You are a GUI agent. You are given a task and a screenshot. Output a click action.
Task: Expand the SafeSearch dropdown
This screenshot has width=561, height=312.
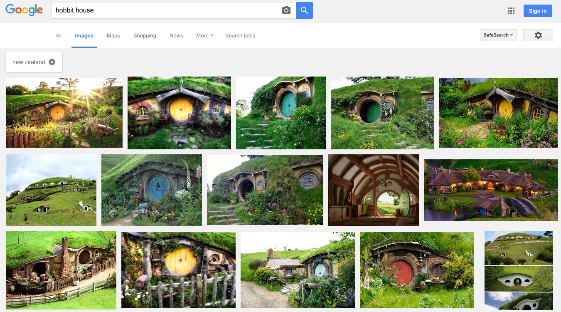(498, 35)
